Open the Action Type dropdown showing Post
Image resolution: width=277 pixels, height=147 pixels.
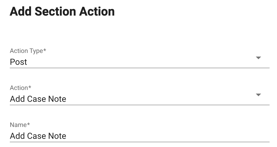[132, 62]
